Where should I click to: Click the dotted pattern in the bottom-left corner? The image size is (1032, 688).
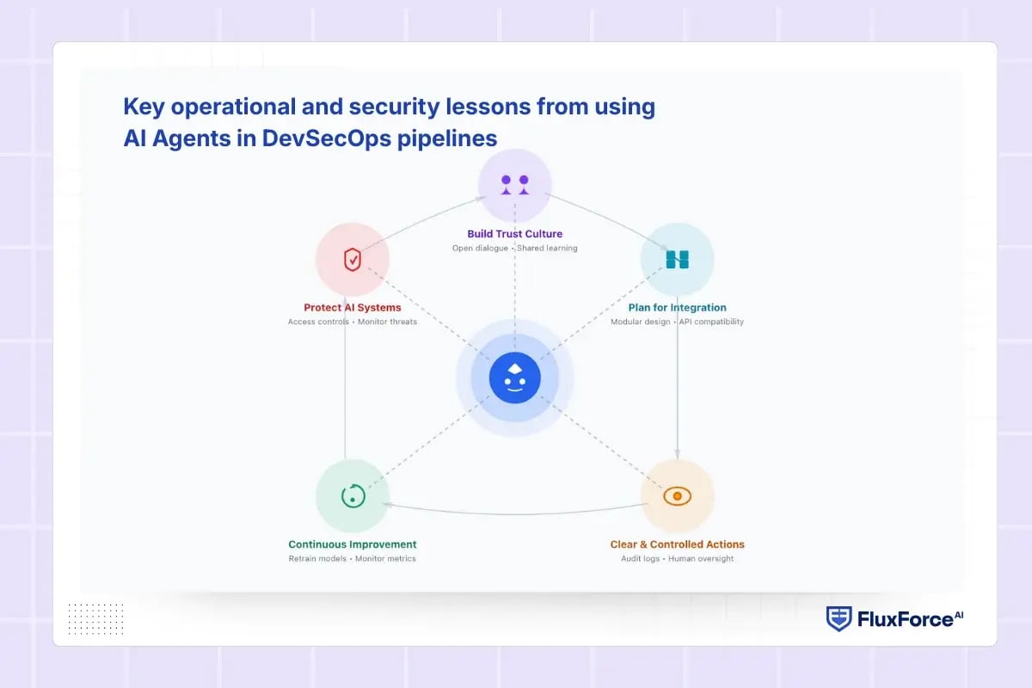click(x=96, y=619)
